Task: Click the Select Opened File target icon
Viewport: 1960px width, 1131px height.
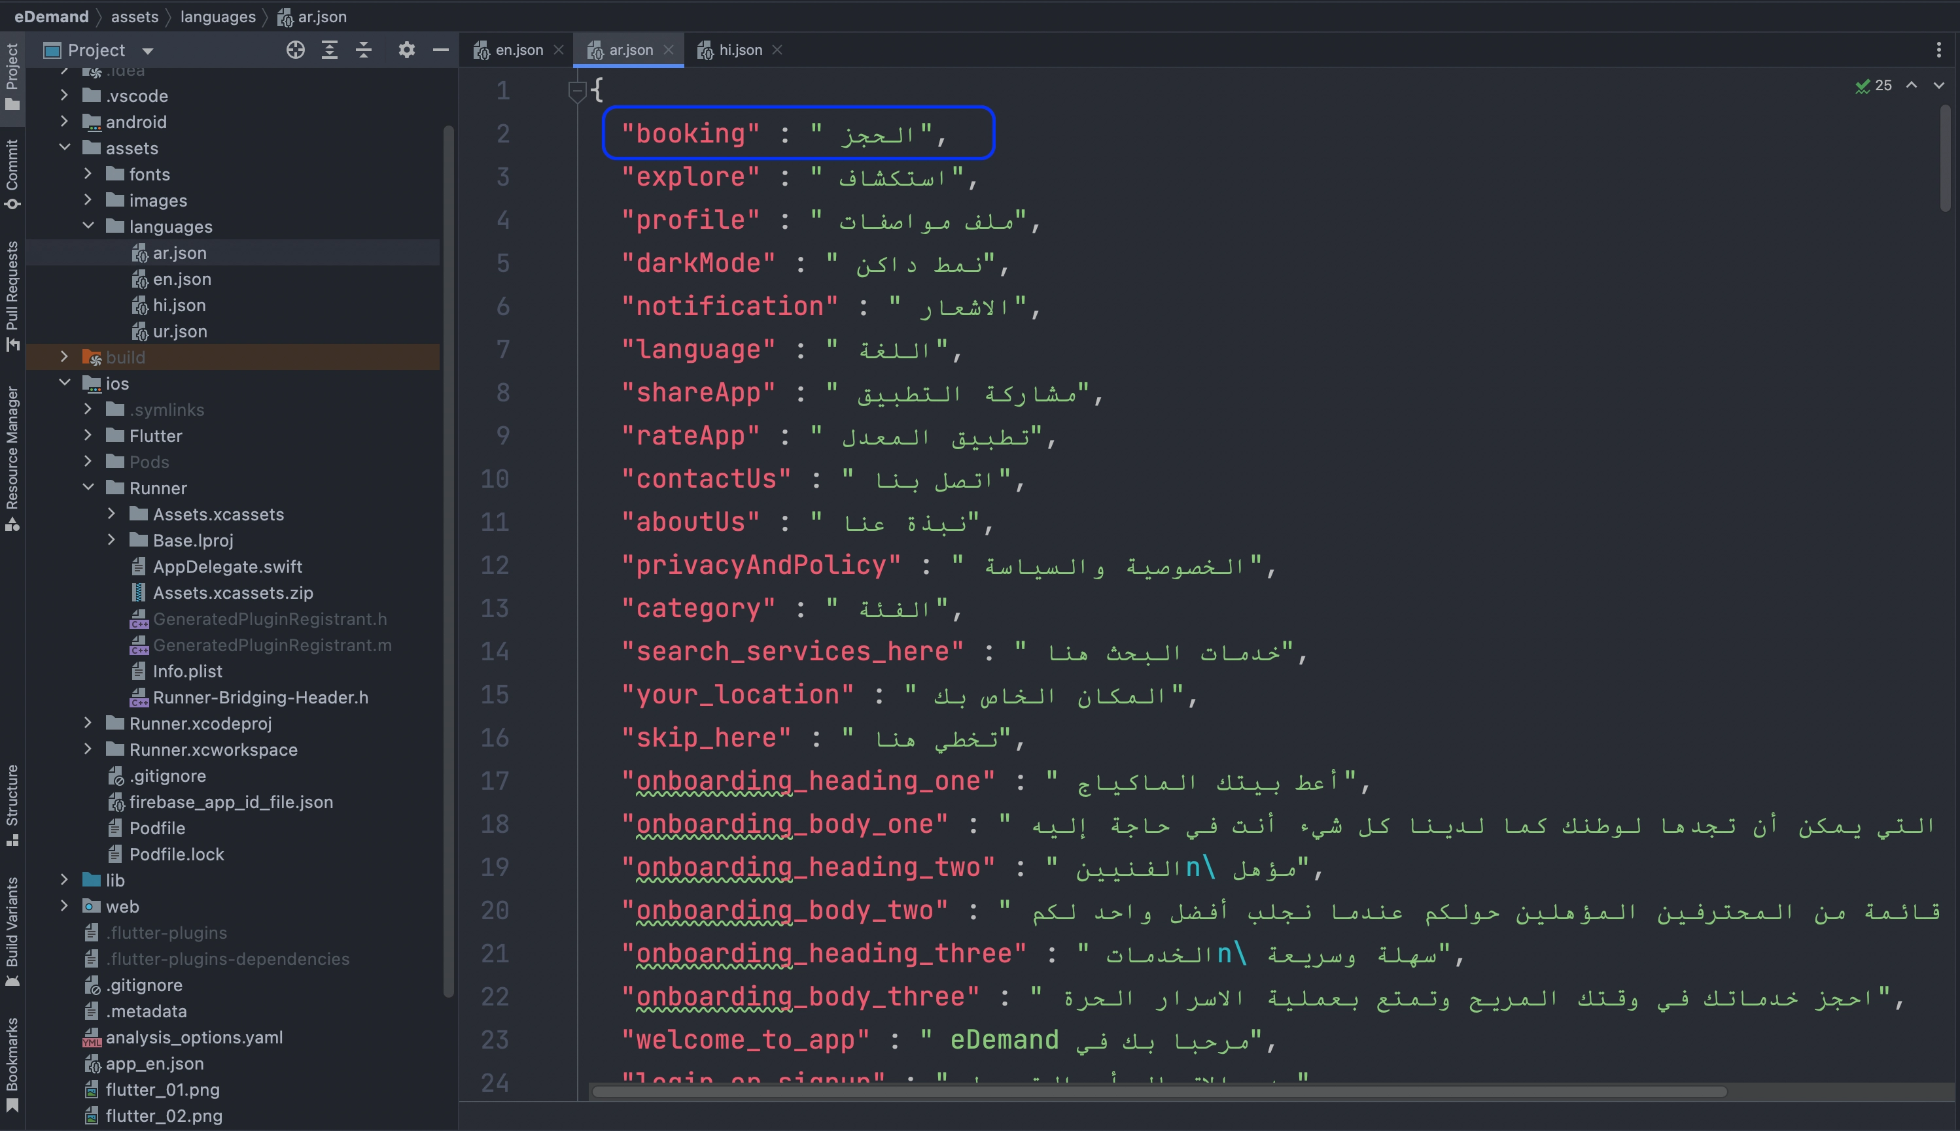Action: pos(295,50)
